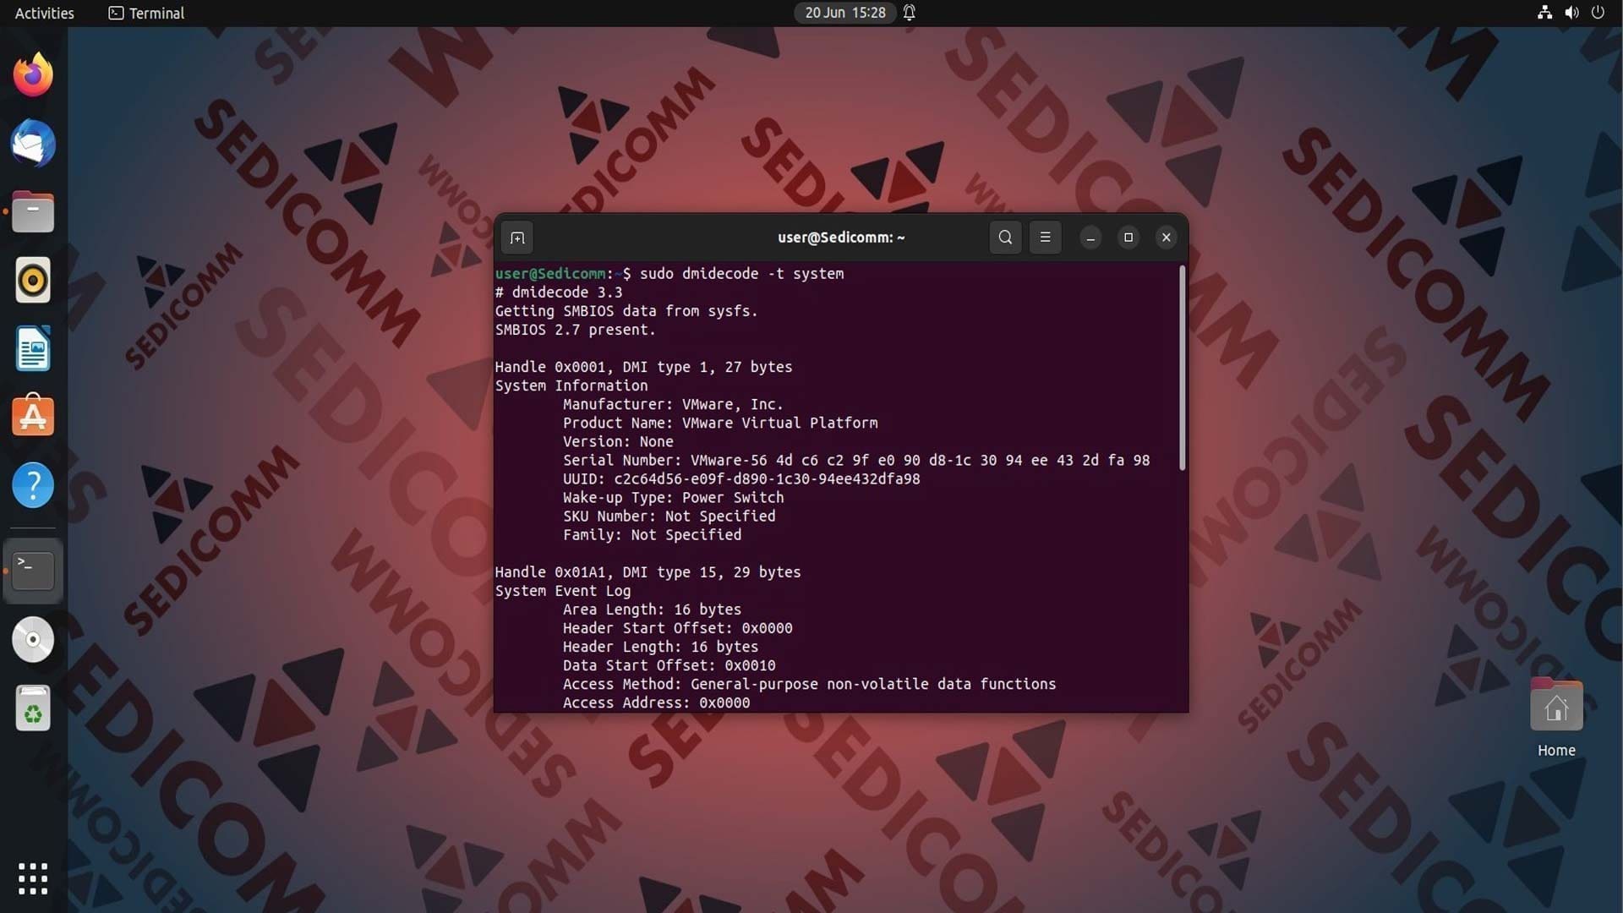Open the Home folder desktop icon

(1556, 716)
